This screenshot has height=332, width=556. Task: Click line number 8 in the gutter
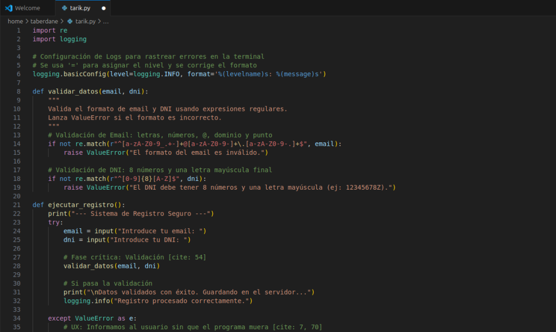tap(18, 91)
